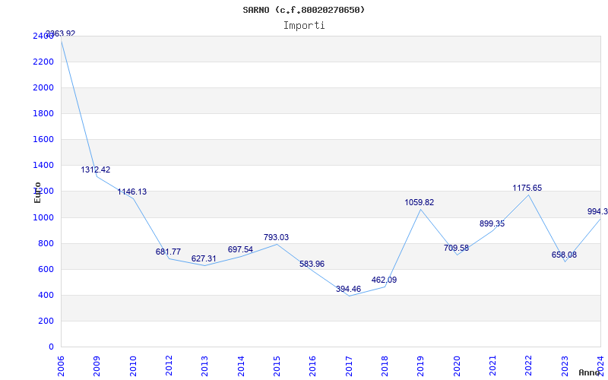608x380 pixels.
Task: Select the 1175.65 peak label
Action: pyautogui.click(x=527, y=188)
